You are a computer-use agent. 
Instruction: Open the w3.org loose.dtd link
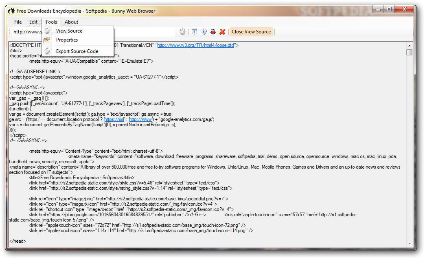click(196, 45)
